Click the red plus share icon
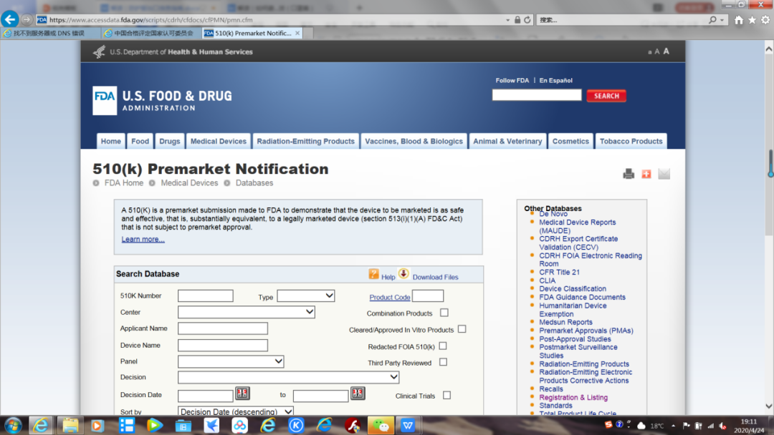The image size is (774, 435). click(646, 174)
